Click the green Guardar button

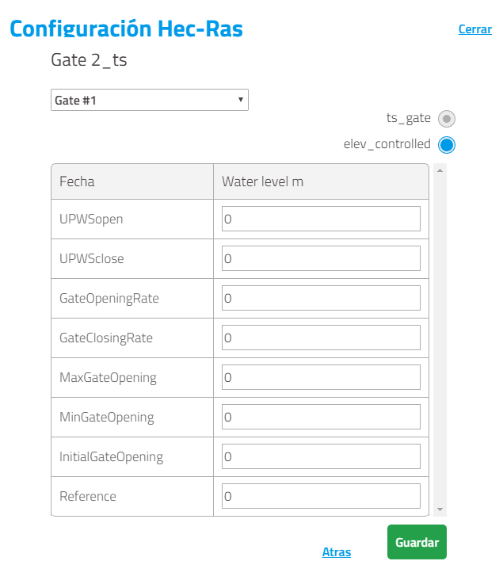tap(417, 542)
